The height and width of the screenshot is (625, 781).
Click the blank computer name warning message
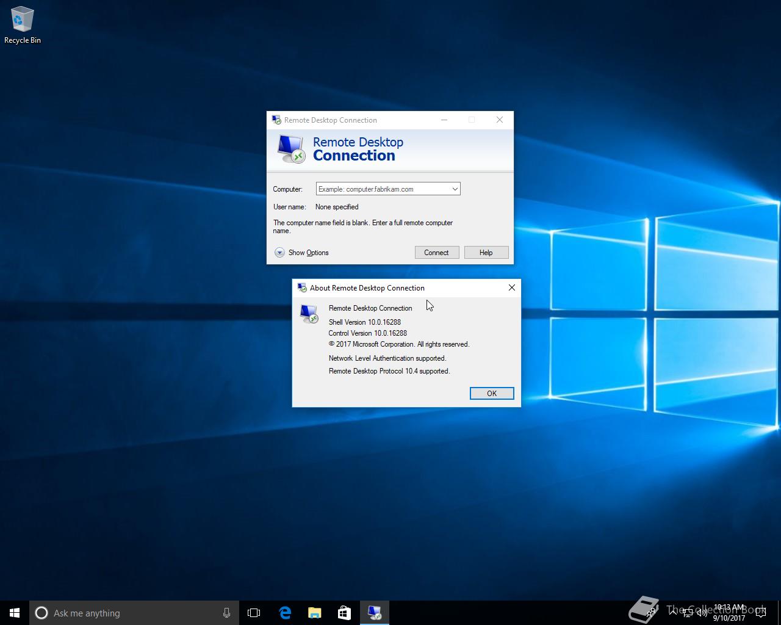click(x=363, y=226)
